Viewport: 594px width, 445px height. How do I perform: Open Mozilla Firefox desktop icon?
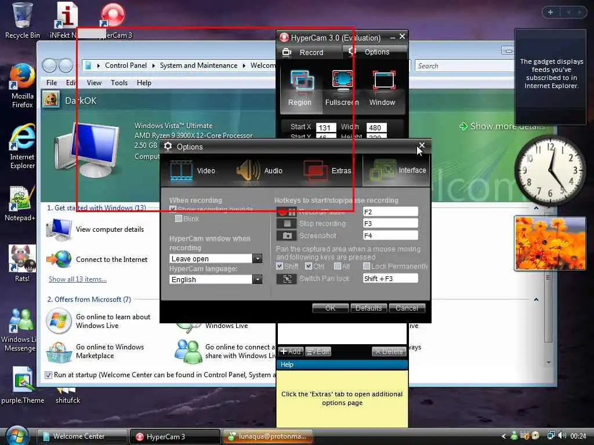pos(22,86)
